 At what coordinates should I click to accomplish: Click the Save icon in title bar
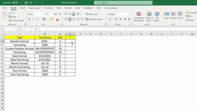pos(26,3)
